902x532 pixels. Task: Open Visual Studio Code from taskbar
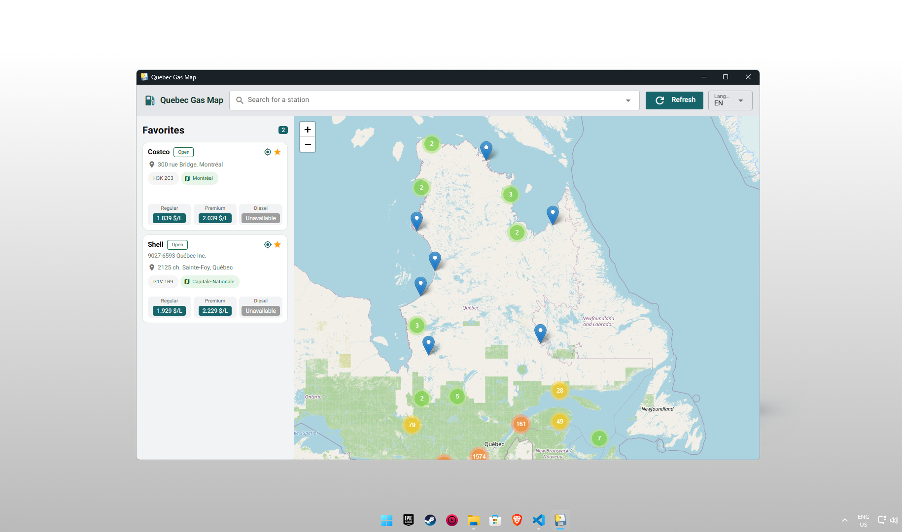[539, 520]
